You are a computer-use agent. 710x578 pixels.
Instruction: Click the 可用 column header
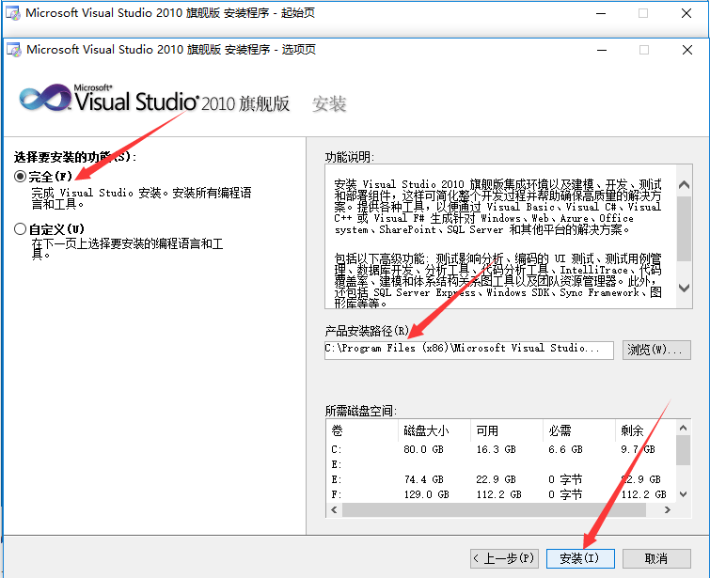point(507,430)
